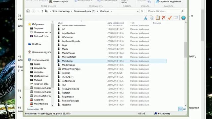The width and height of the screenshot is (212, 119).
Task: Go up one folder level arrow
Action: 42,11
